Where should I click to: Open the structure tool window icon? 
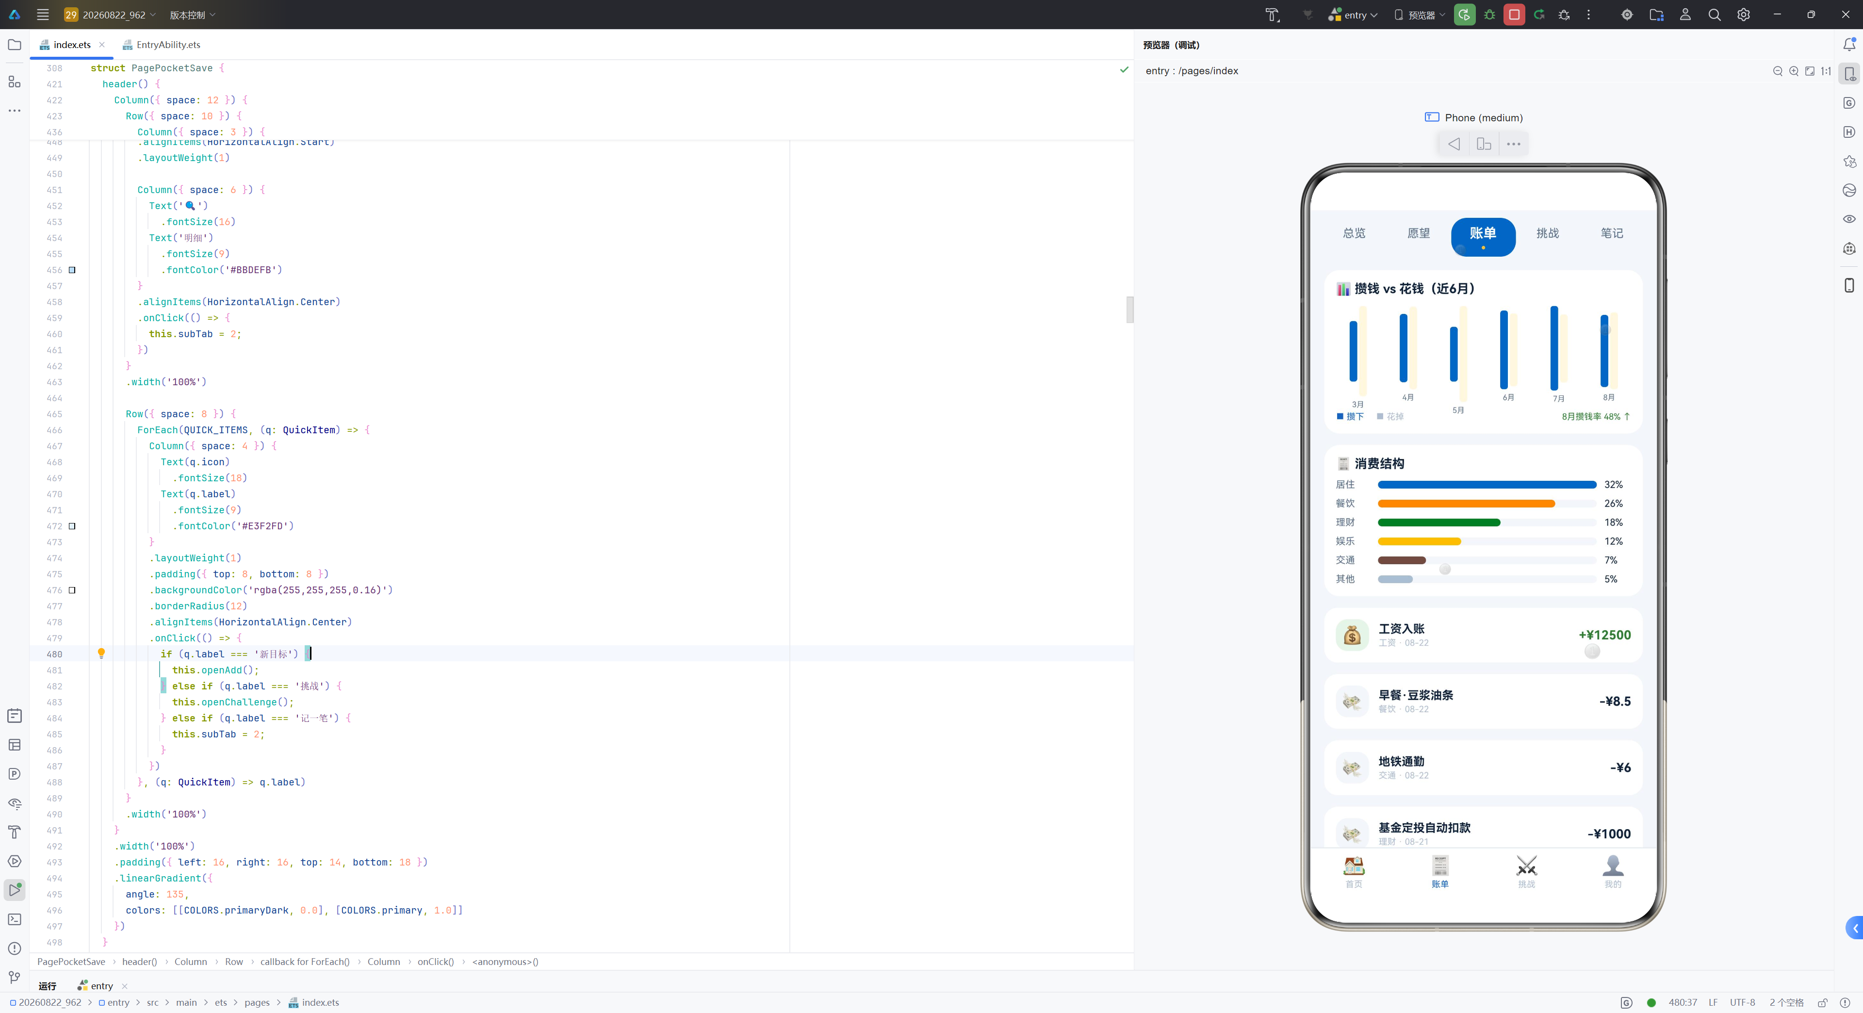tap(15, 82)
